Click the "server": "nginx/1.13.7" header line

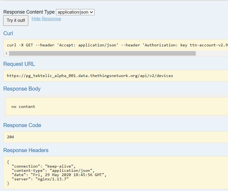[40, 179]
